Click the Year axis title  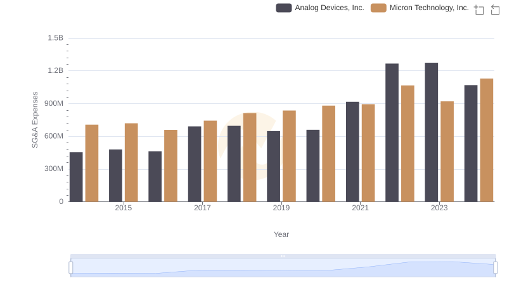point(281,234)
